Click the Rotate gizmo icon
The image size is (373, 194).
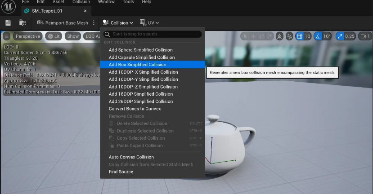[261, 36]
